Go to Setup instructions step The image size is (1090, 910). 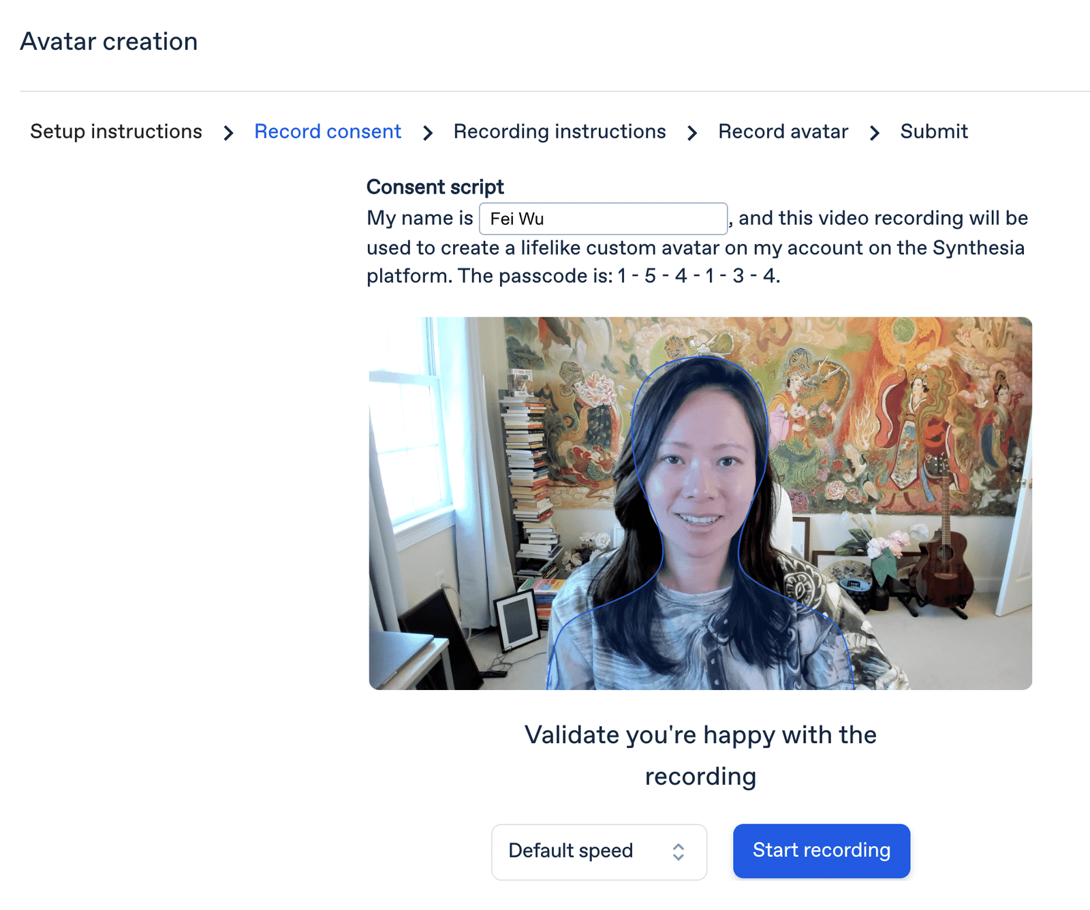[116, 131]
